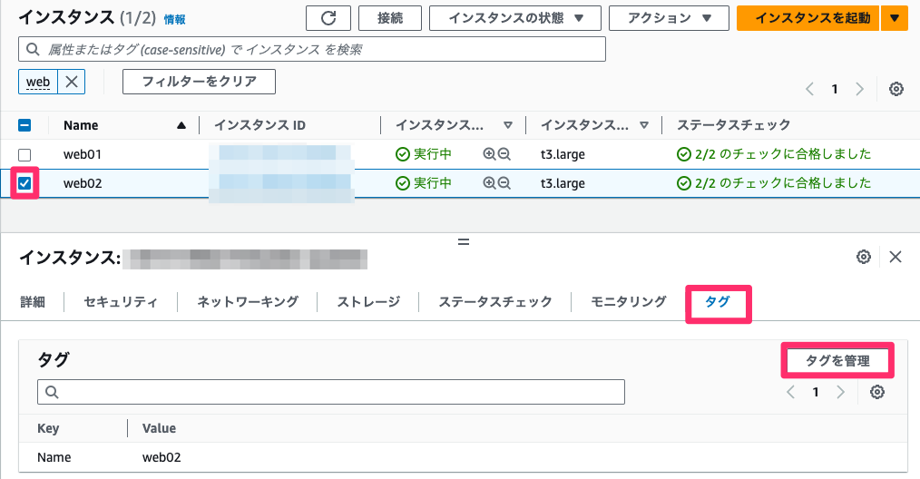Screen dimensions: 920x479
Task: Click the タグを管理 button
Action: pyautogui.click(x=837, y=360)
